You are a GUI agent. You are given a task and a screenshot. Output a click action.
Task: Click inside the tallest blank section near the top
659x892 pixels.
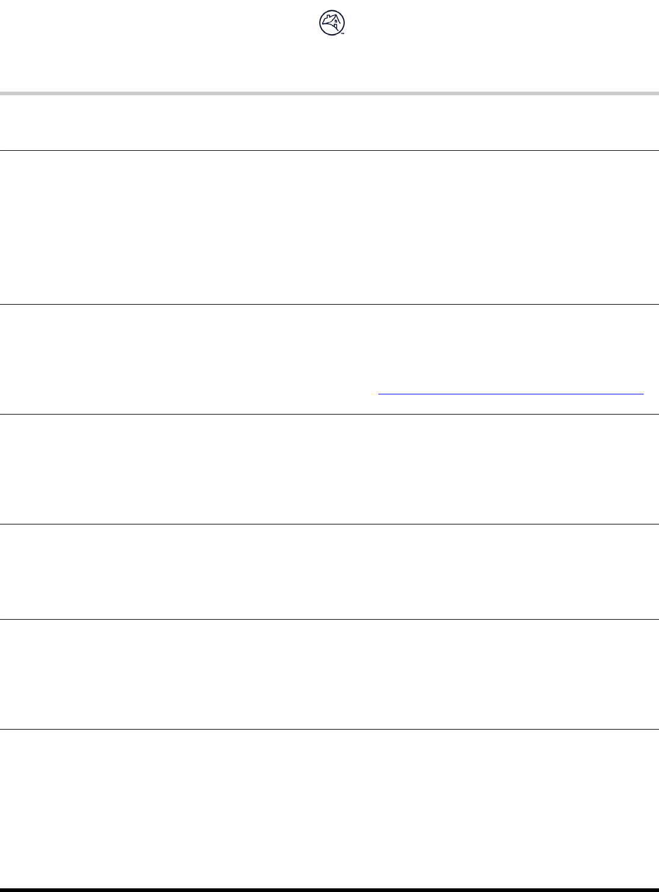[329, 227]
